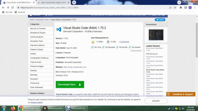Open old version 1.69.2 link
Viewport: 198px width, 111px height.
[154, 75]
